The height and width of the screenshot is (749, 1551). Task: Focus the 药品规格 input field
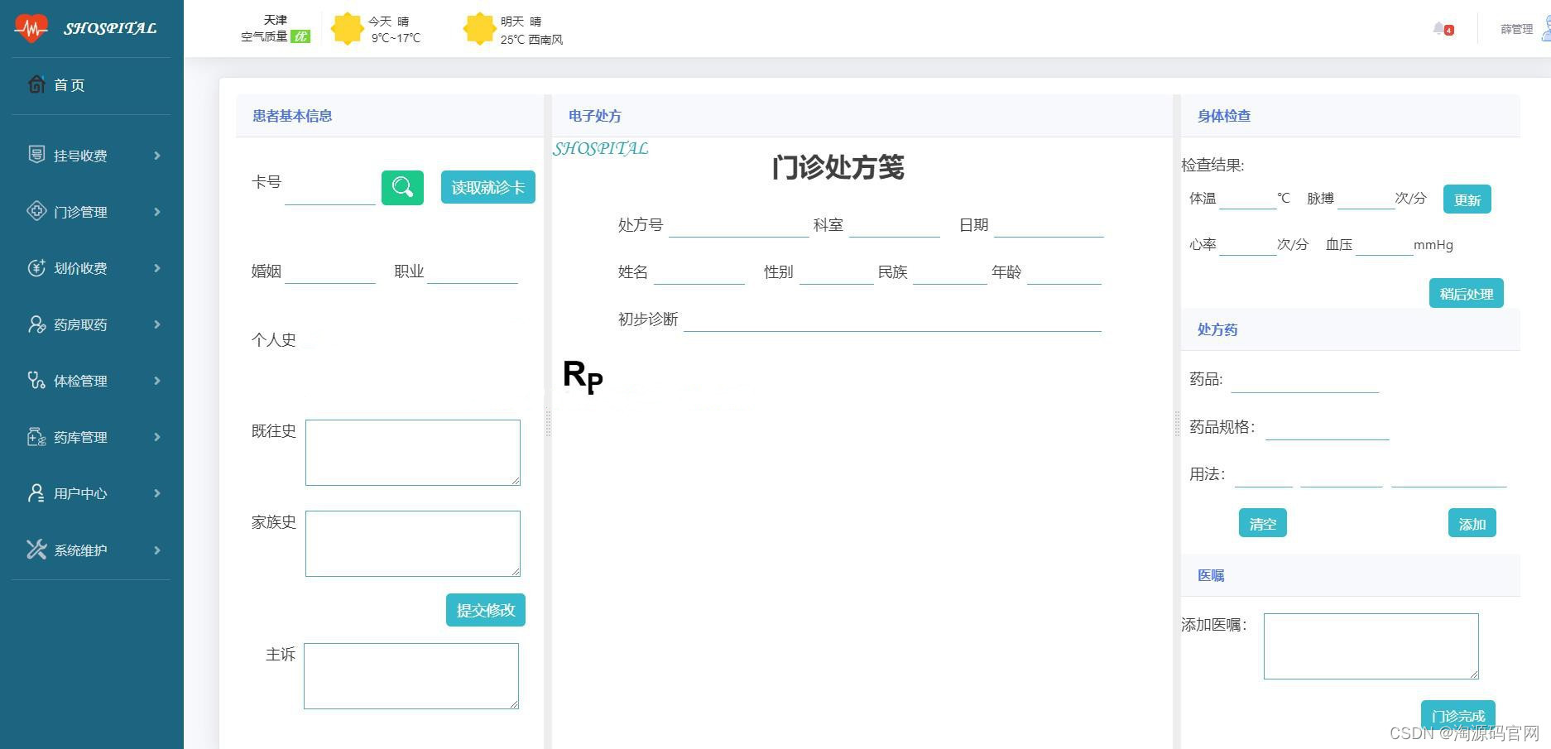(1328, 428)
